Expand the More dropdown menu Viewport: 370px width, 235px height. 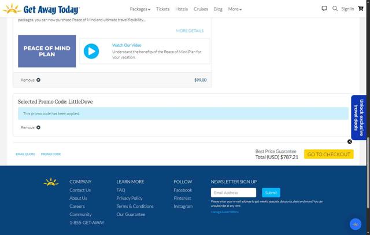click(x=235, y=9)
